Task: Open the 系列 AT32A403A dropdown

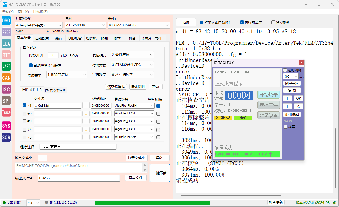Action: coord(85,25)
